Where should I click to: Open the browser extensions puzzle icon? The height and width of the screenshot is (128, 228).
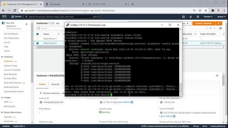click(213, 10)
